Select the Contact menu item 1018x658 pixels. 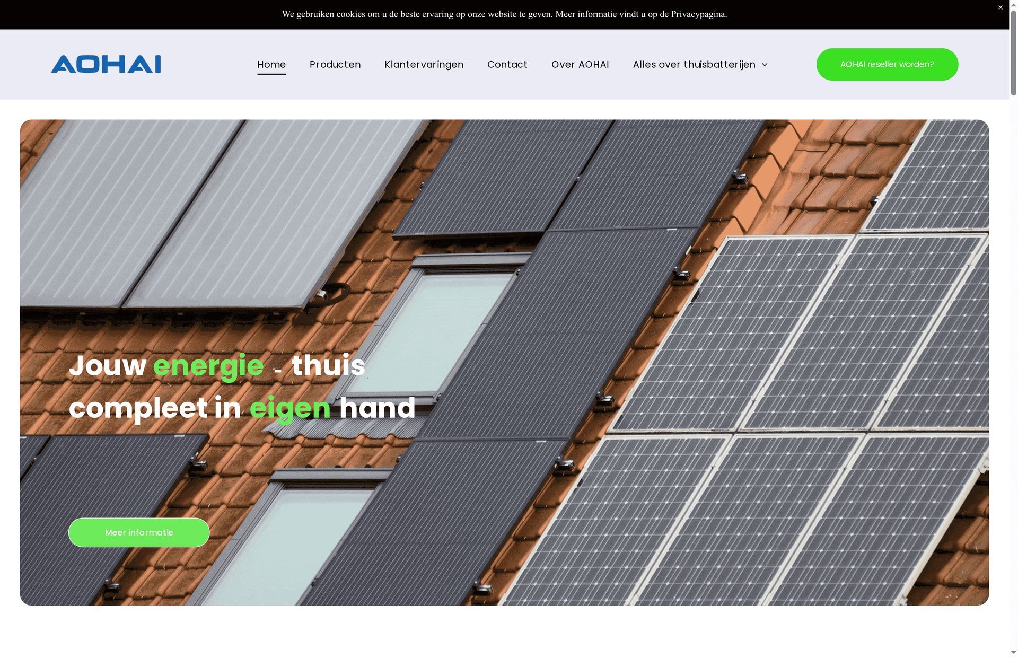pos(507,64)
